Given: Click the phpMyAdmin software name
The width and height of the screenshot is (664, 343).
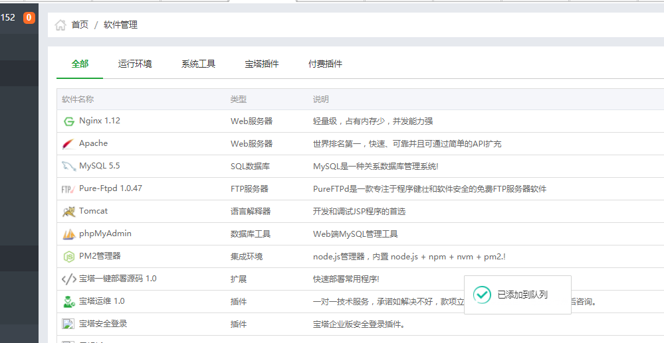Looking at the screenshot, I should [105, 234].
